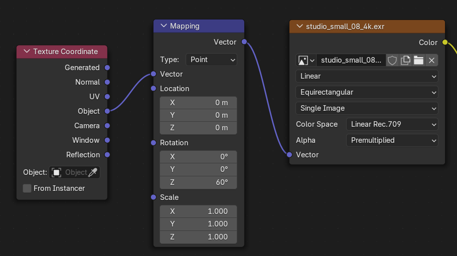The image size is (457, 256).
Task: Click the studio_small_08 image name field
Action: (x=351, y=61)
